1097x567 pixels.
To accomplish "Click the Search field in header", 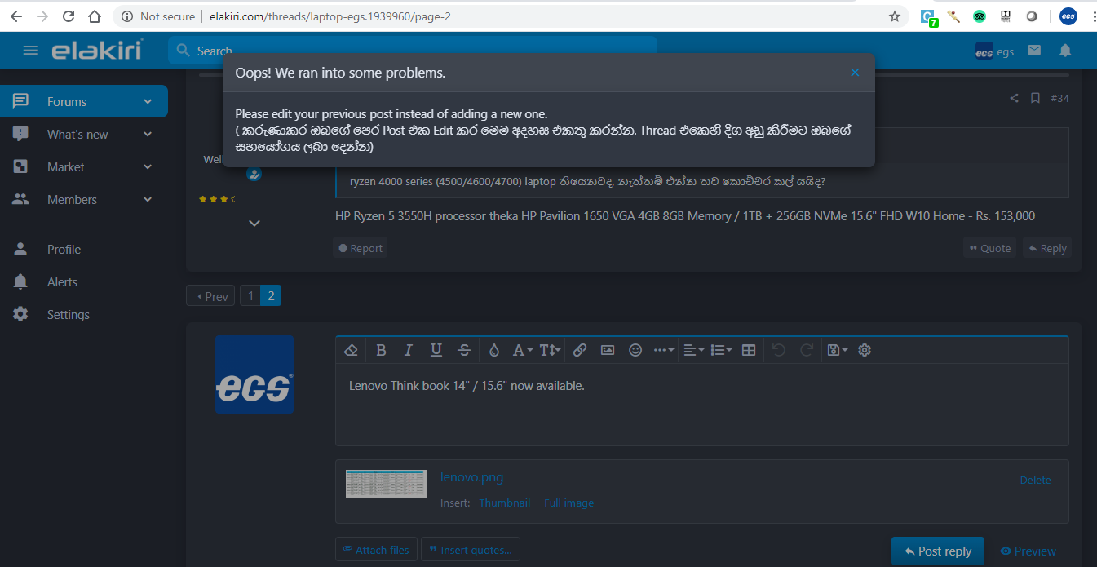I will click(x=412, y=51).
